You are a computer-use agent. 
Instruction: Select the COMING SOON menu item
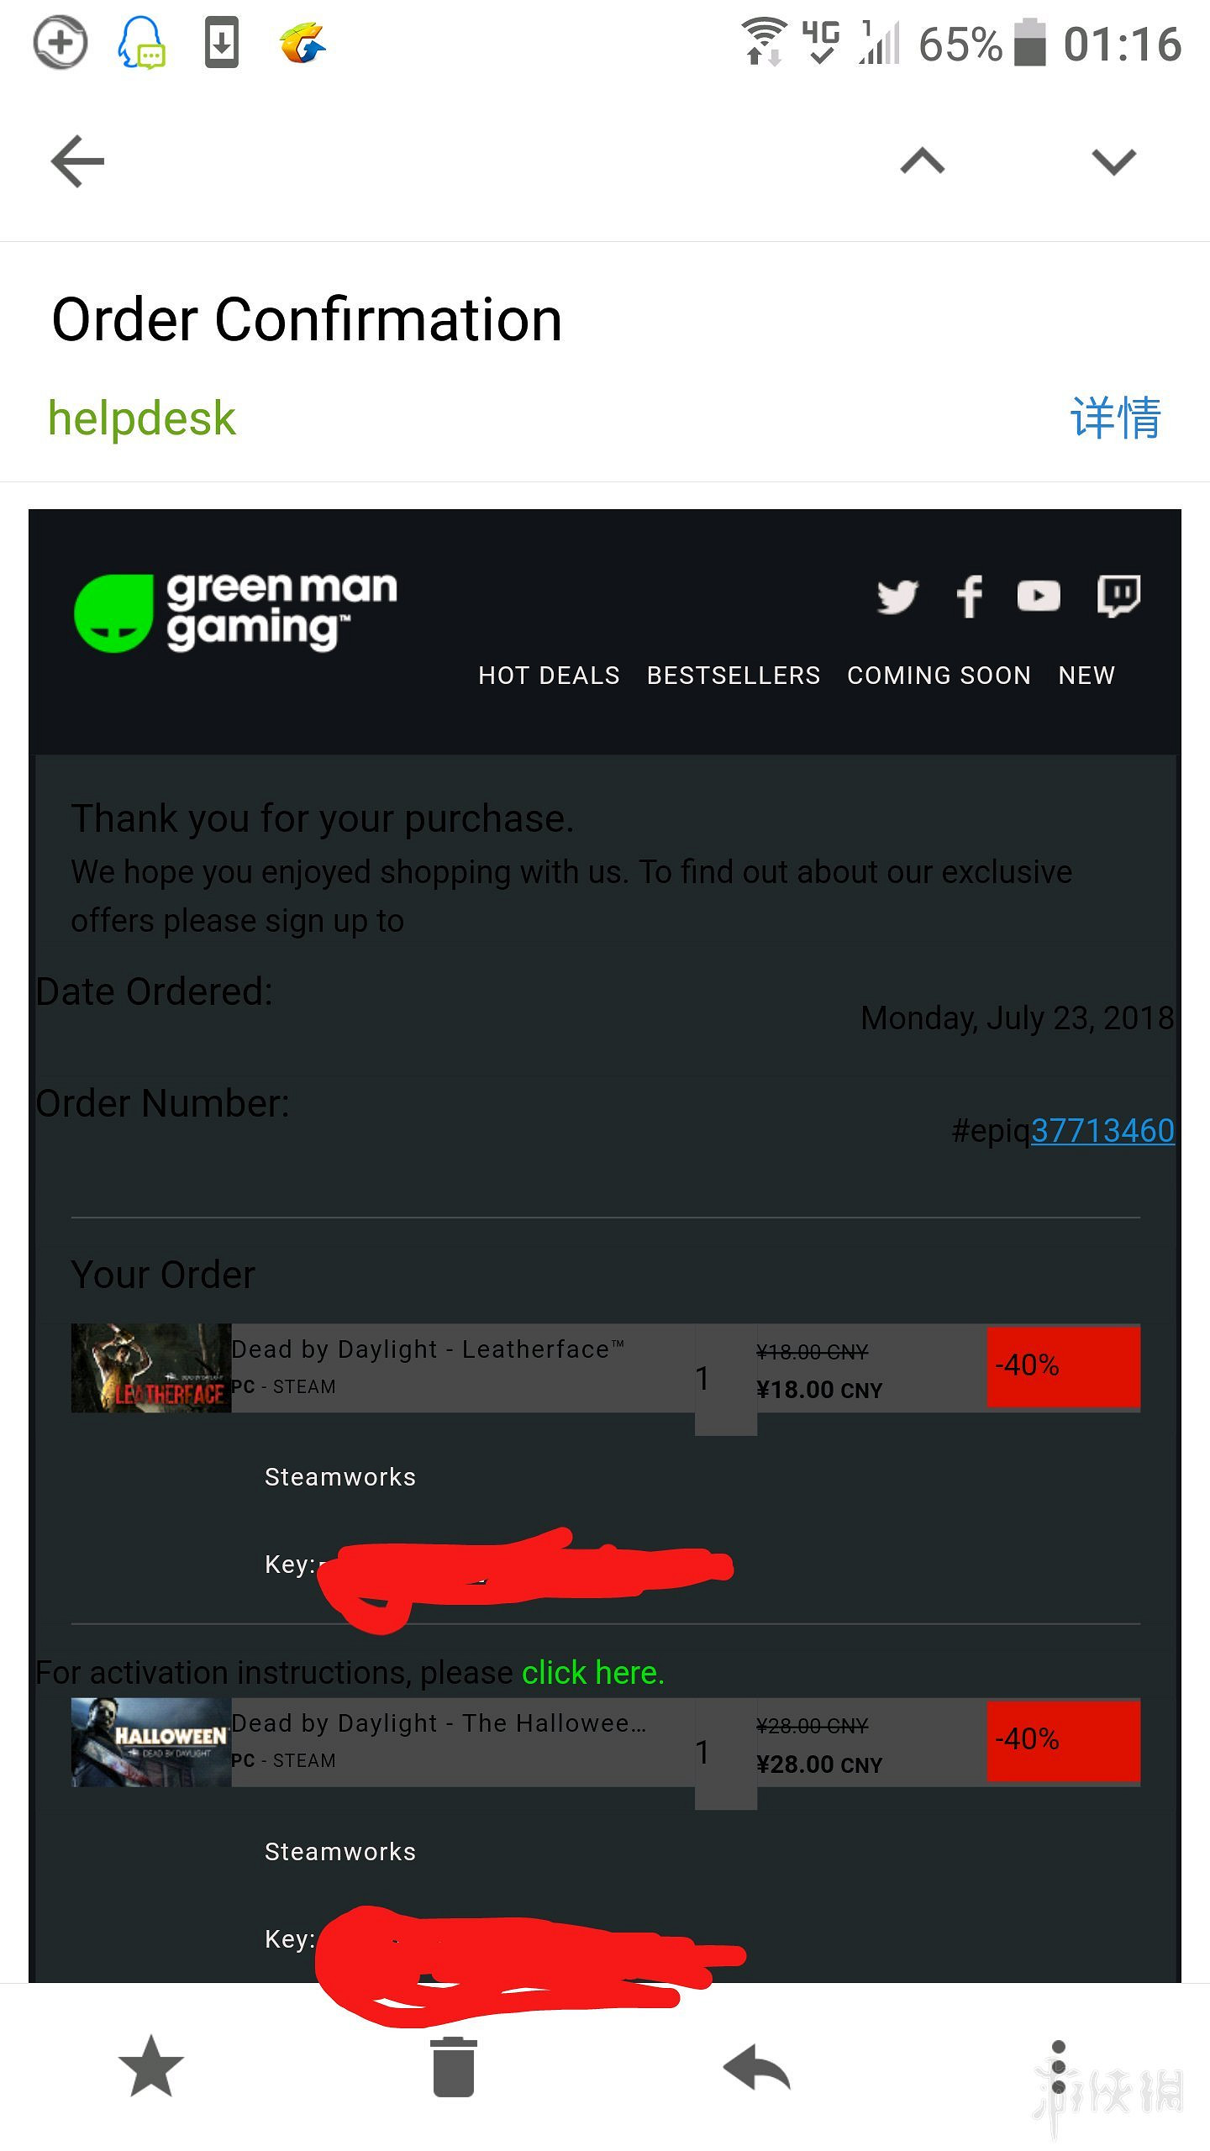(939, 676)
